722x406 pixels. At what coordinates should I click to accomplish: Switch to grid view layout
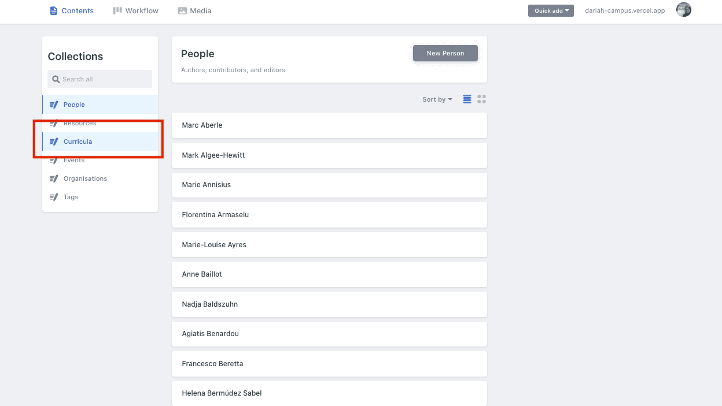481,99
